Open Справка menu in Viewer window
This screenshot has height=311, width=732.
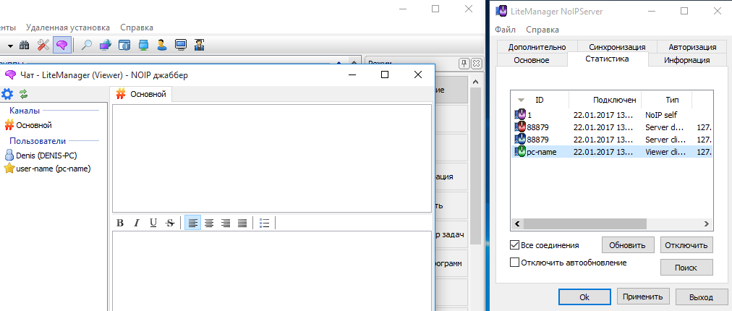136,27
